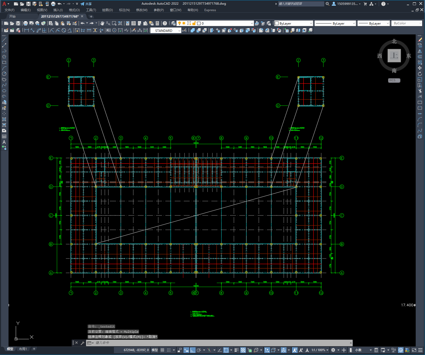Screen dimensions: 425x355
Task: Click the 上 top face of view cube
Action: click(394, 56)
